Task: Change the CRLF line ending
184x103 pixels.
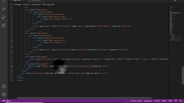Action: [164, 101]
